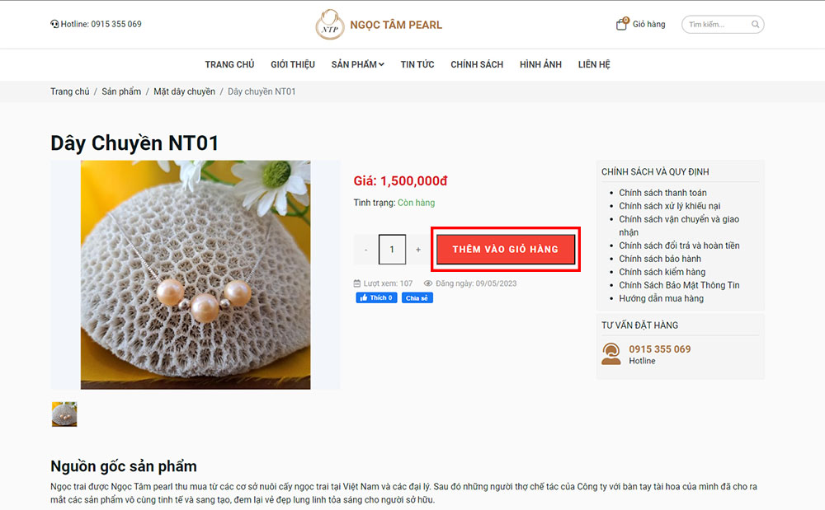The width and height of the screenshot is (825, 510).
Task: Click the search magnifier icon
Action: pos(754,24)
